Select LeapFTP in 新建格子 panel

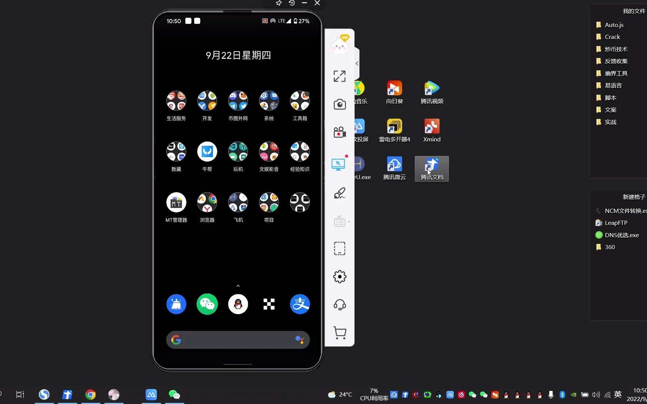611,223
